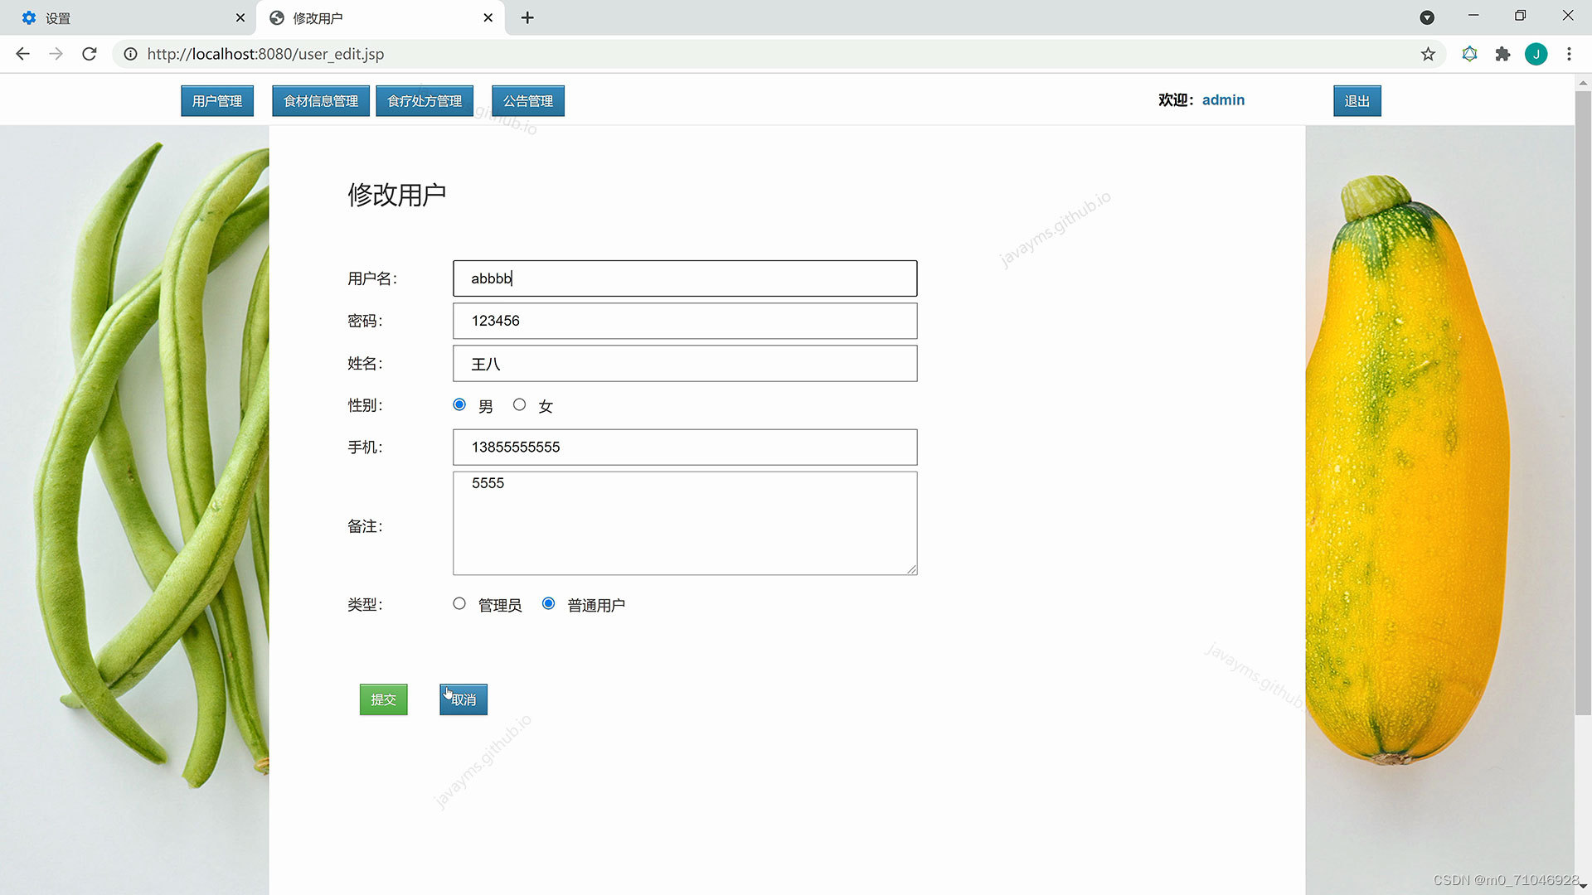Open the extensions puzzle icon

[x=1502, y=54]
